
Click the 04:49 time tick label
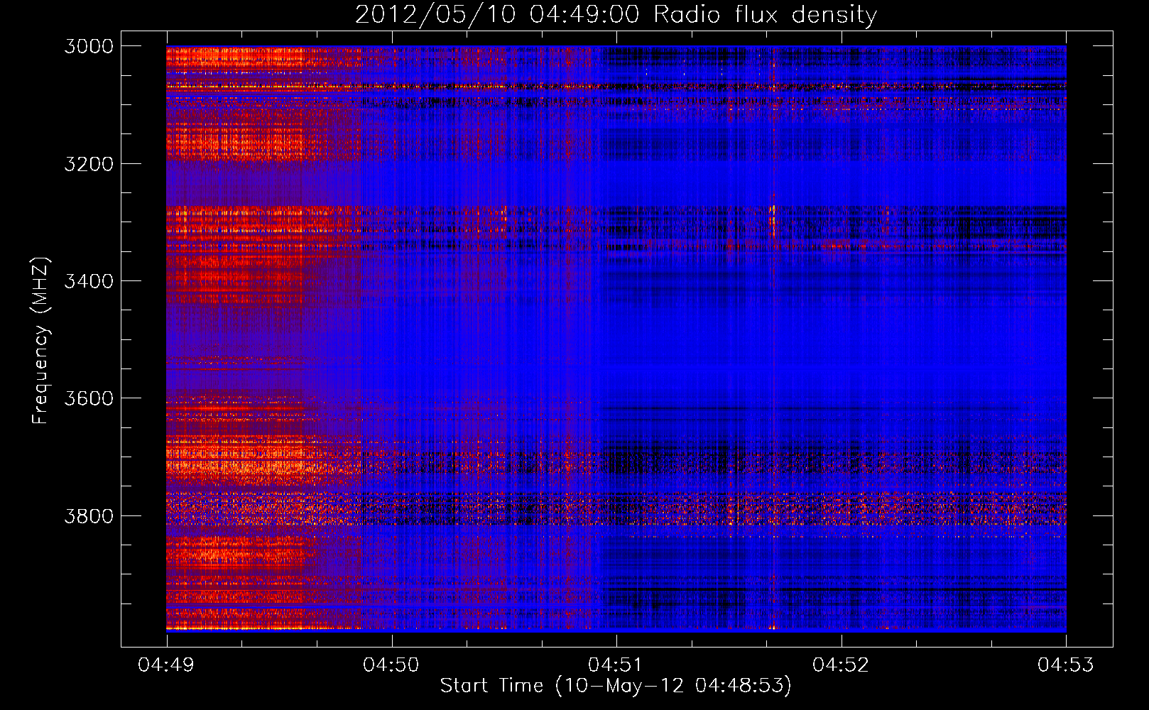tap(167, 665)
